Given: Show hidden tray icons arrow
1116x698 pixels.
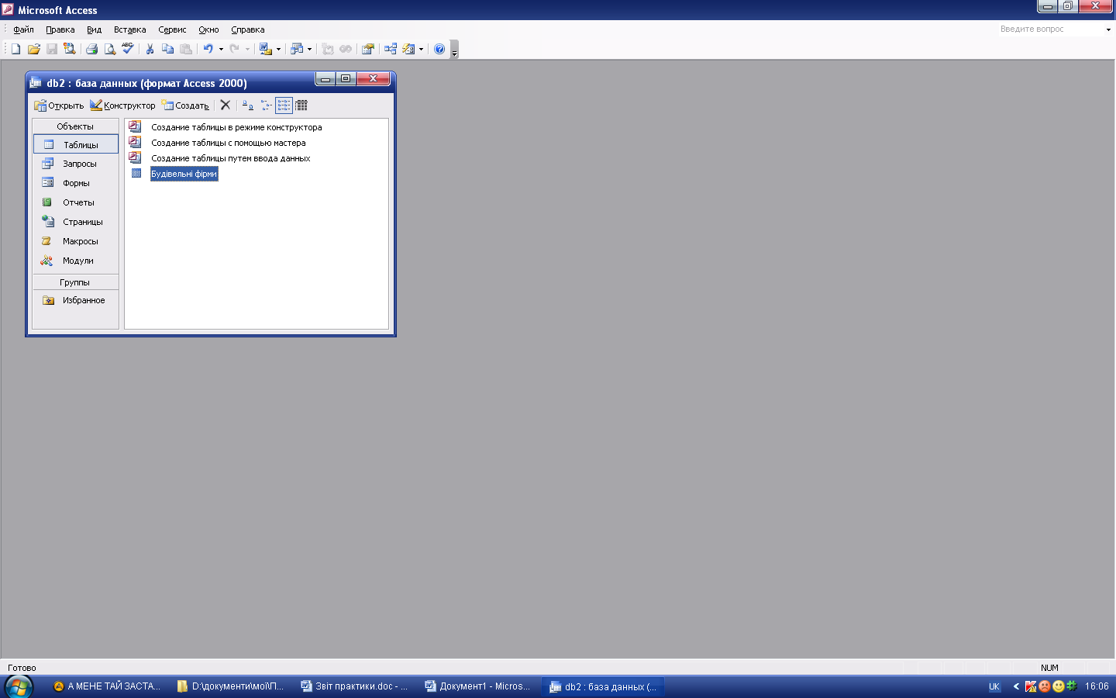Looking at the screenshot, I should coord(1016,686).
